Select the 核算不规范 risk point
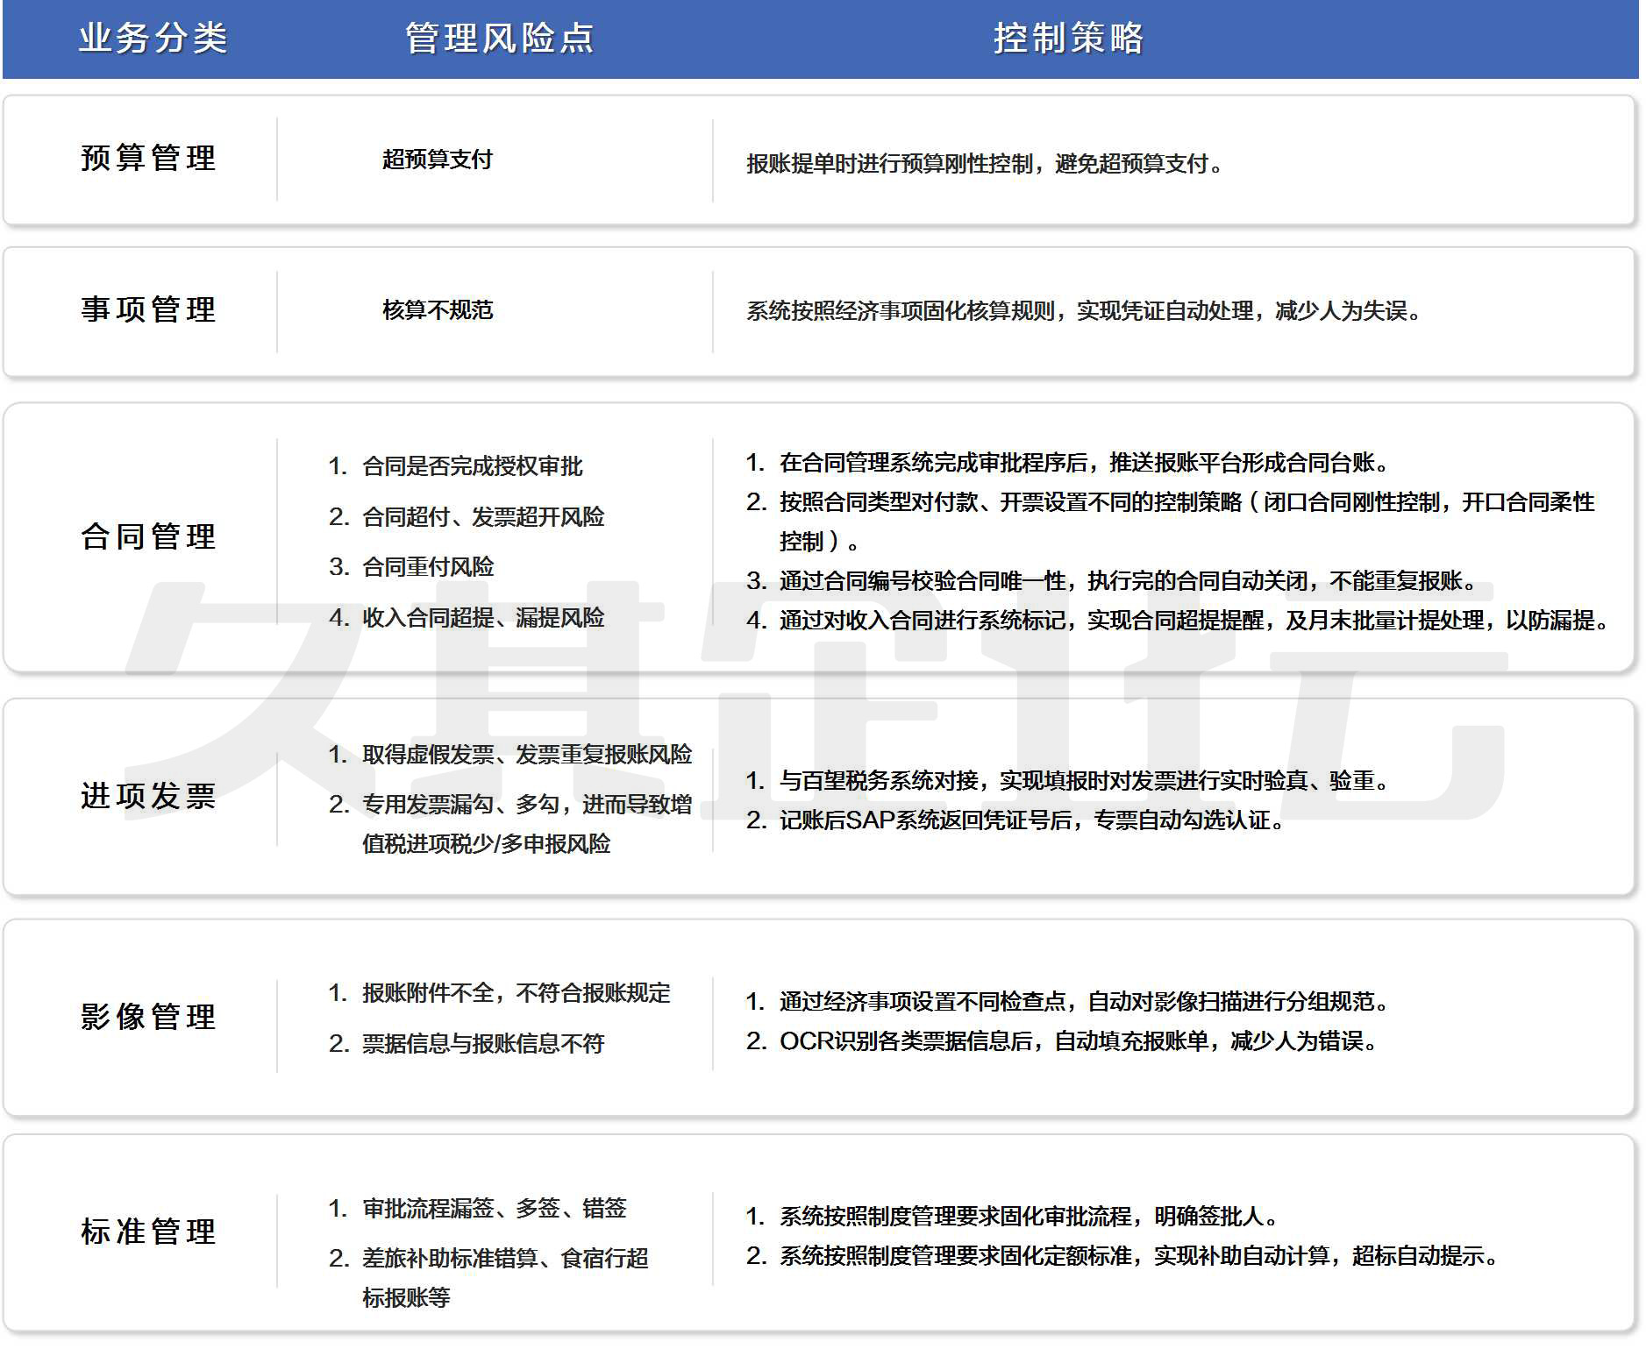The height and width of the screenshot is (1349, 1646). coord(437,310)
